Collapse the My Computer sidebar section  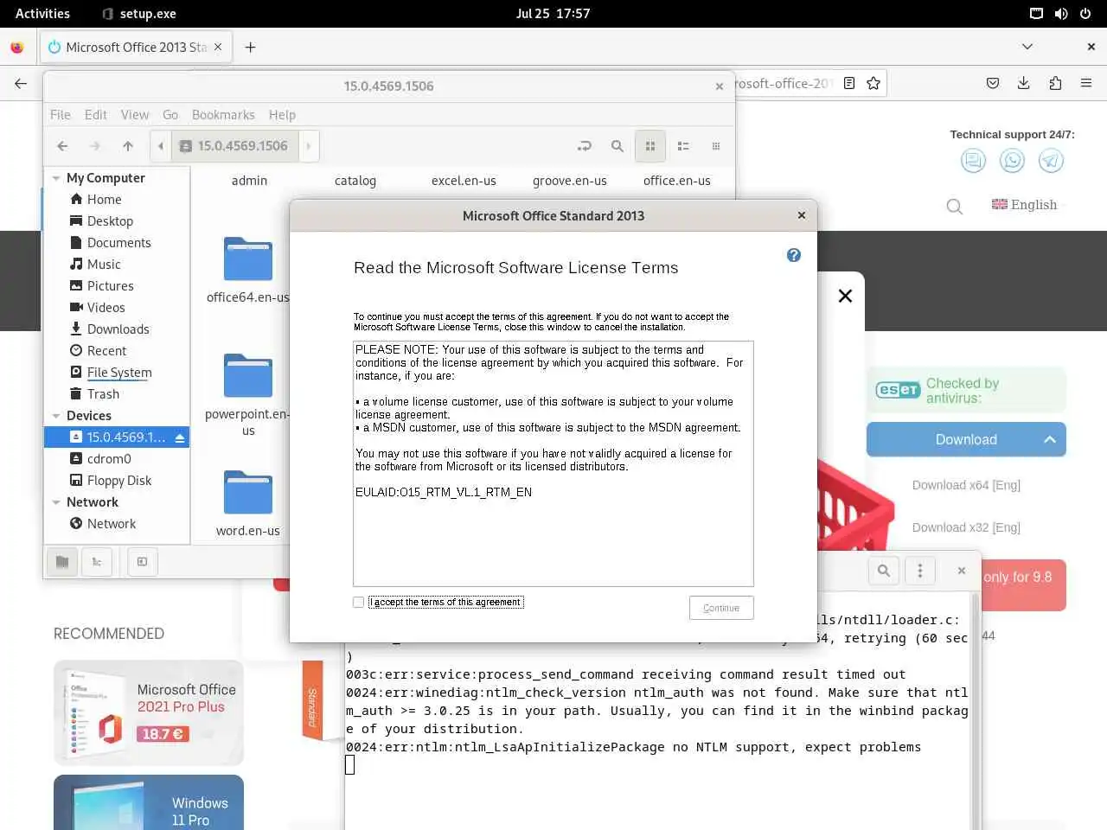pyautogui.click(x=56, y=178)
